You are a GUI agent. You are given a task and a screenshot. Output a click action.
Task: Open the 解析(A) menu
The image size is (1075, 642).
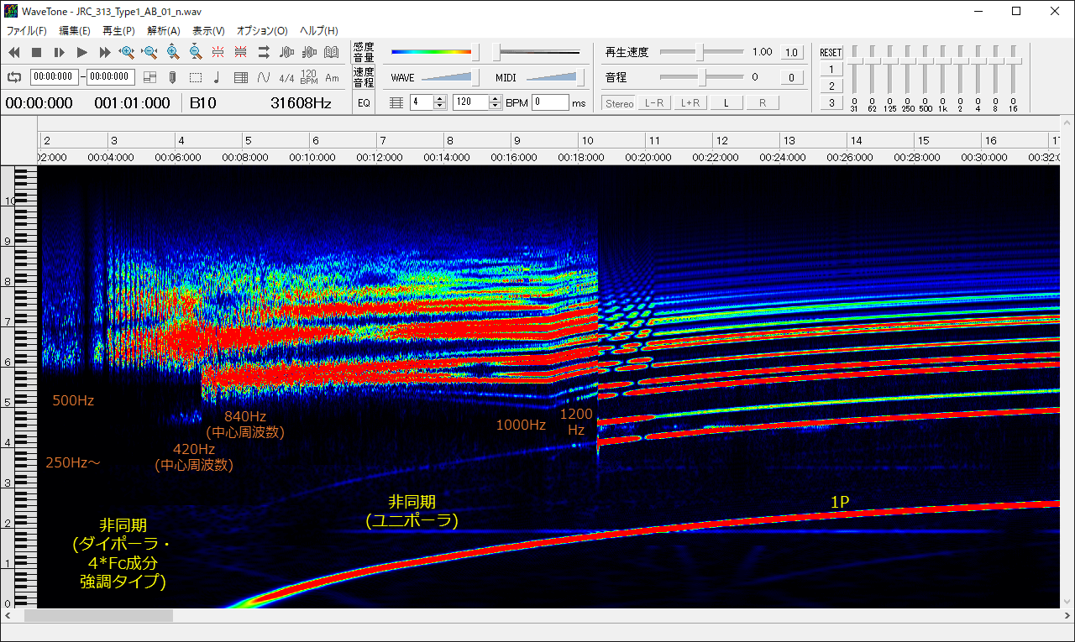click(x=163, y=30)
